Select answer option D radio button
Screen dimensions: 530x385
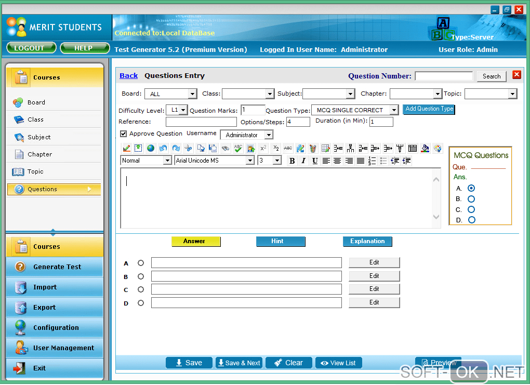click(x=141, y=303)
